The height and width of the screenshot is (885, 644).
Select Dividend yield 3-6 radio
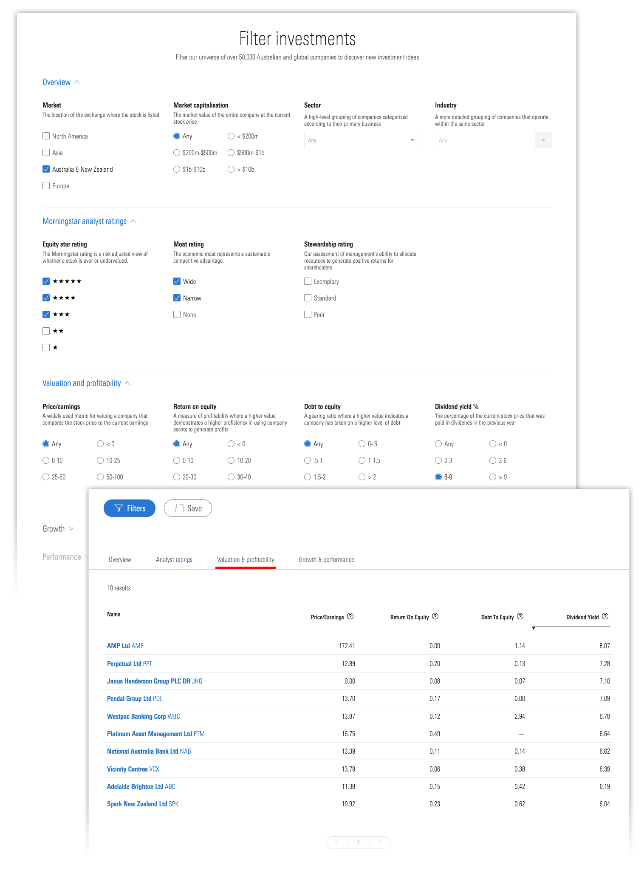point(493,460)
